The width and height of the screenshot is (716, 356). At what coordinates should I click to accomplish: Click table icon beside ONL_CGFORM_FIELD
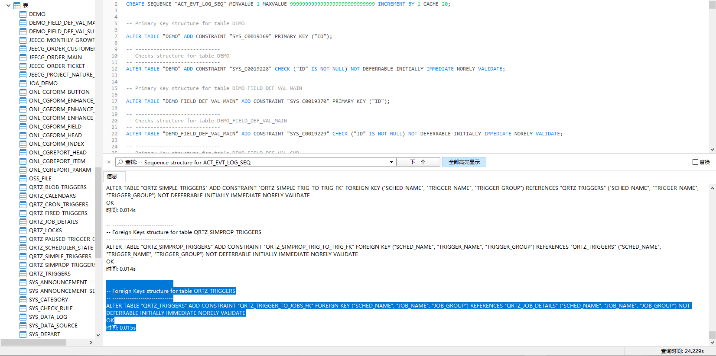(x=23, y=127)
